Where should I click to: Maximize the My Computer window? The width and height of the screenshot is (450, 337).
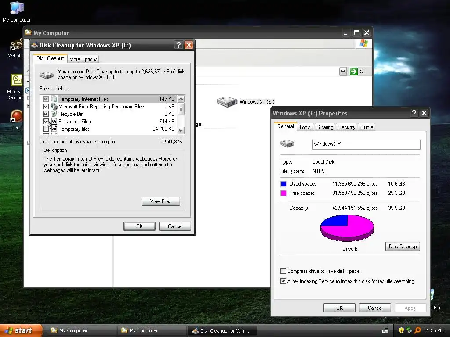point(356,33)
